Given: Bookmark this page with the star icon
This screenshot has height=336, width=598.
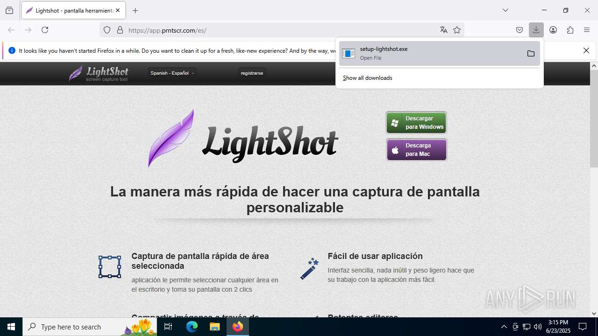Looking at the screenshot, I should 457,30.
